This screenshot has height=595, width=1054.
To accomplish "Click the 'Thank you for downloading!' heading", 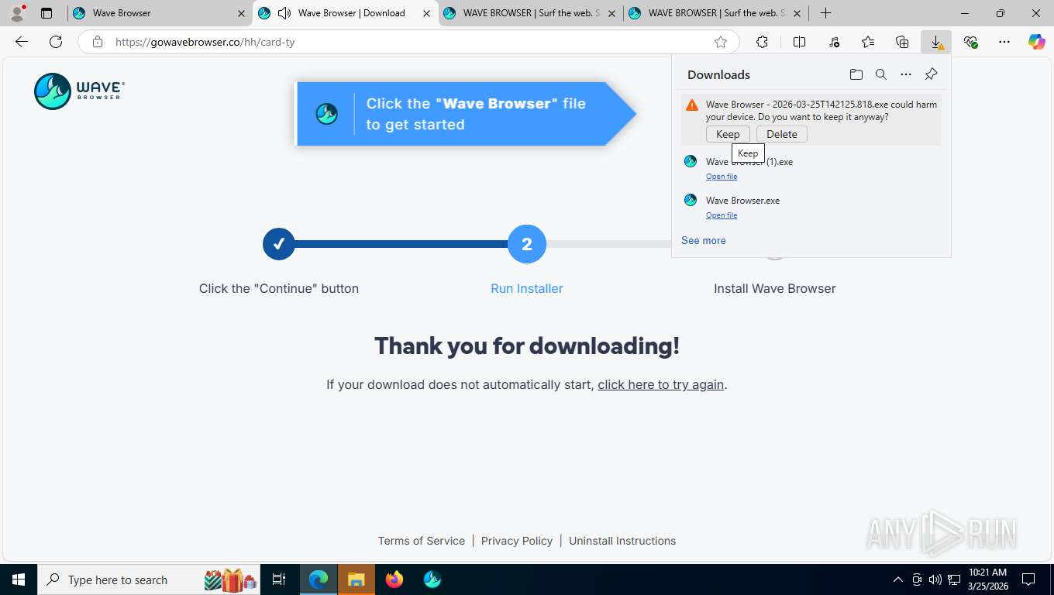I will [x=527, y=346].
